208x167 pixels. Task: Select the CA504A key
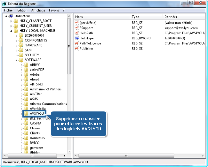(36, 123)
